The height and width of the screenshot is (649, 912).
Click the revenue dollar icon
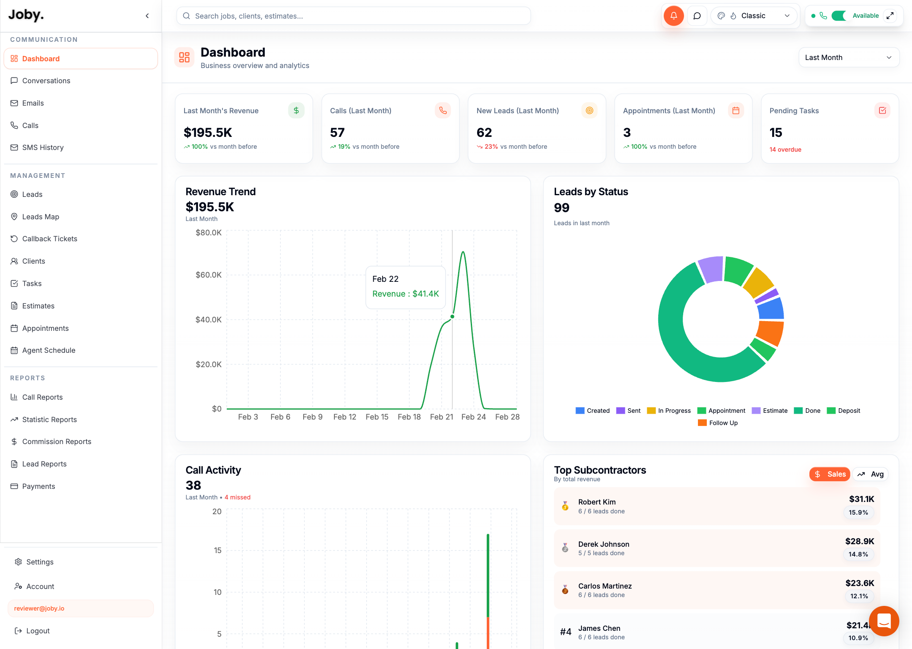click(x=296, y=110)
